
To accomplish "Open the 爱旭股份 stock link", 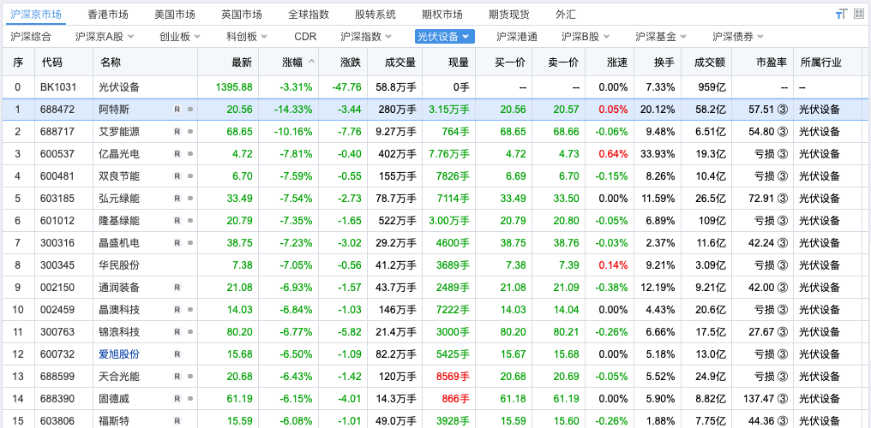I will pyautogui.click(x=119, y=354).
